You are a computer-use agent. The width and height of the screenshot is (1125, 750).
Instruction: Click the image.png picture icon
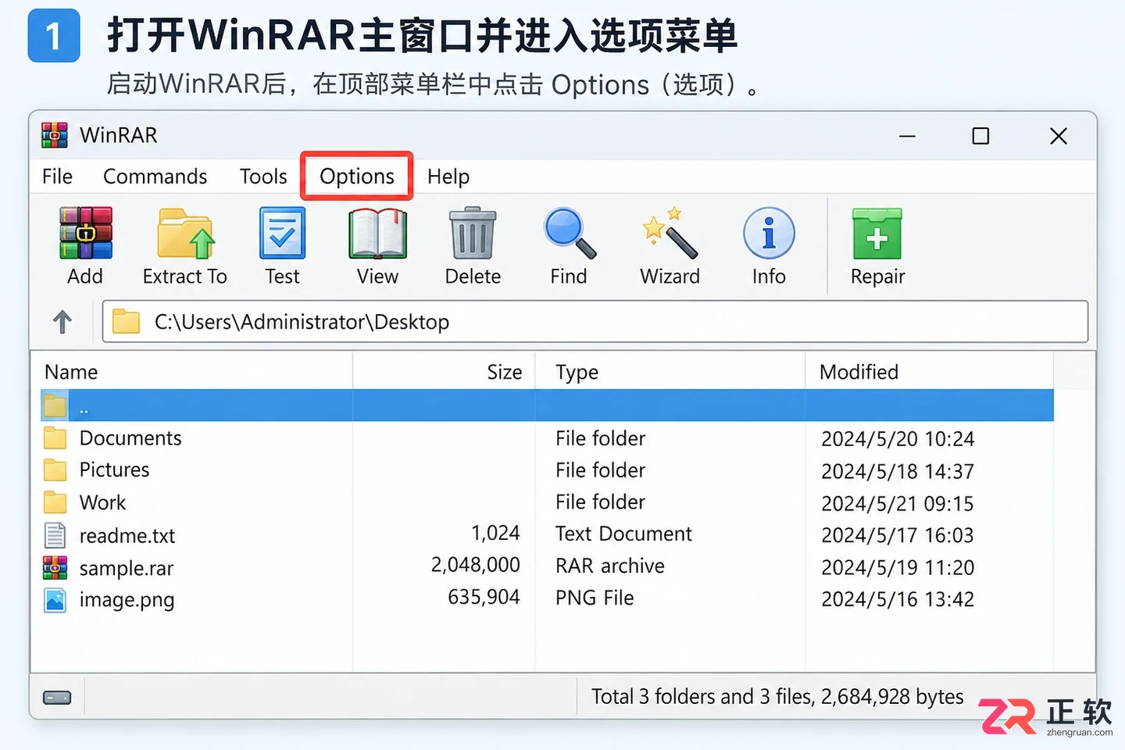click(x=55, y=600)
